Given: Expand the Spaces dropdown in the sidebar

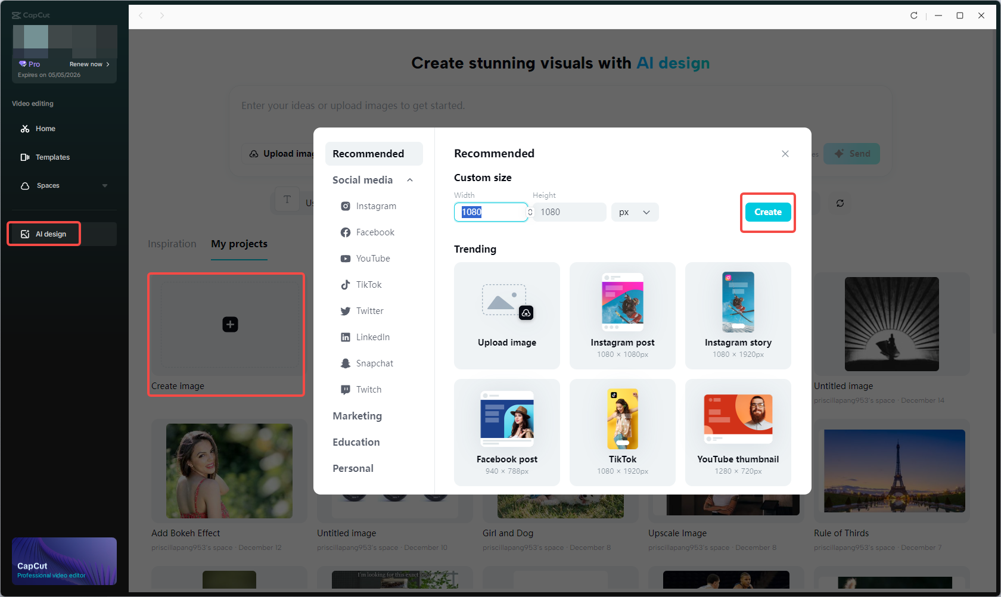Looking at the screenshot, I should click(105, 185).
